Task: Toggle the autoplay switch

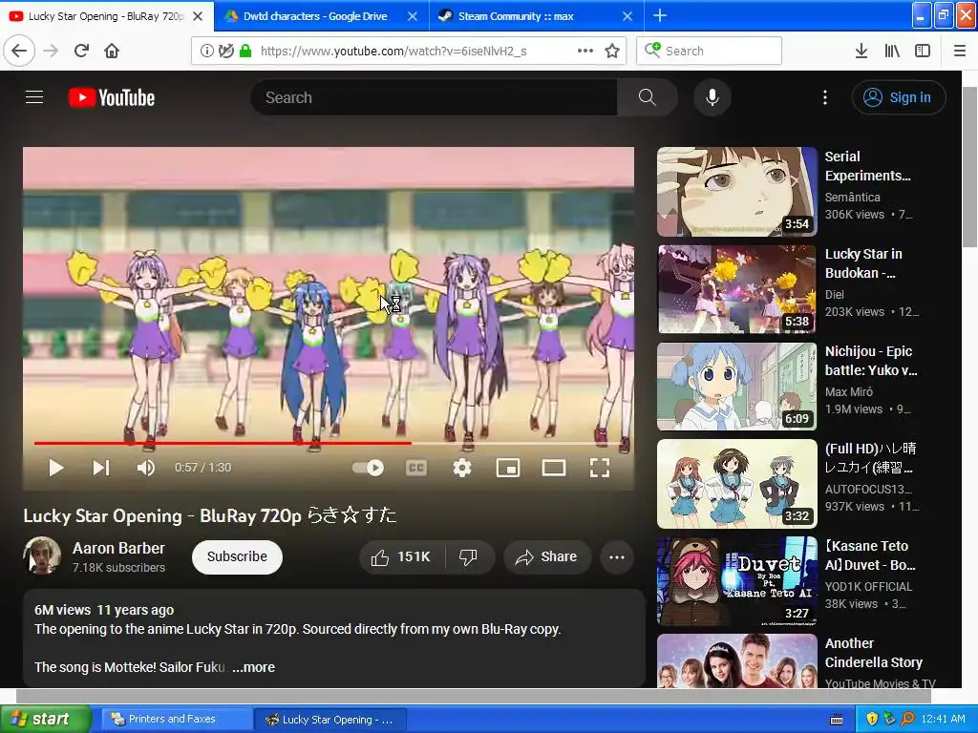Action: 368,468
